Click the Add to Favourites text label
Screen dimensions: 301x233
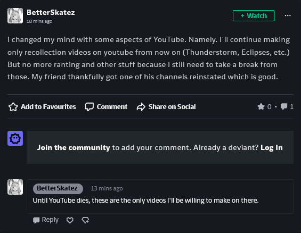48,107
